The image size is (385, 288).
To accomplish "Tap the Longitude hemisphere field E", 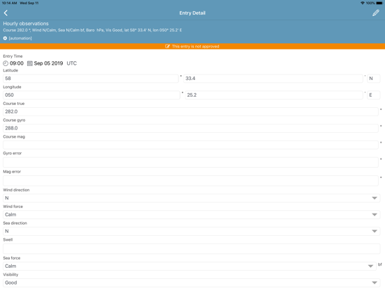I will pos(374,95).
